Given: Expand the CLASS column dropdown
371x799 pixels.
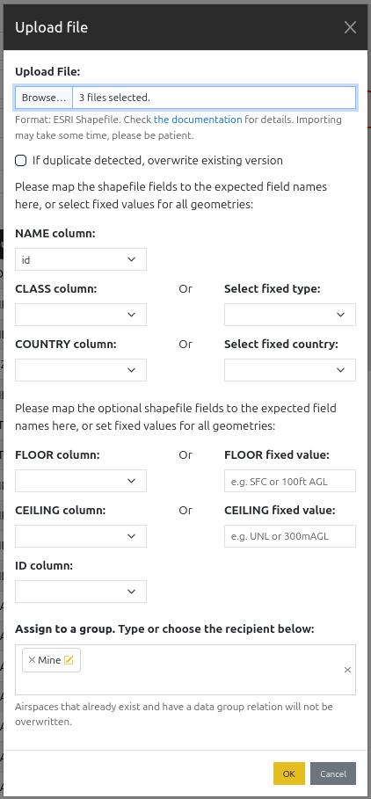Looking at the screenshot, I should pos(81,315).
